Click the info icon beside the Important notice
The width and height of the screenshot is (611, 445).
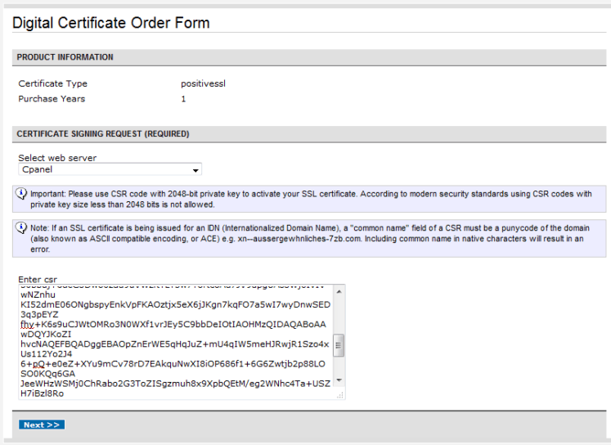tap(22, 195)
